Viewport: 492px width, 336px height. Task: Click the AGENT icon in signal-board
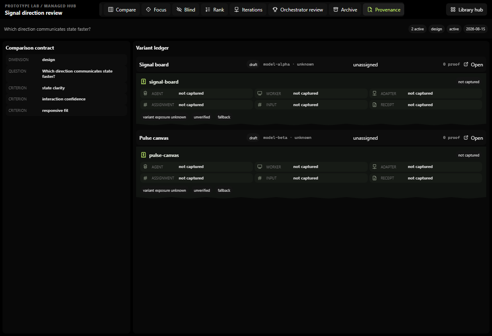pos(145,93)
